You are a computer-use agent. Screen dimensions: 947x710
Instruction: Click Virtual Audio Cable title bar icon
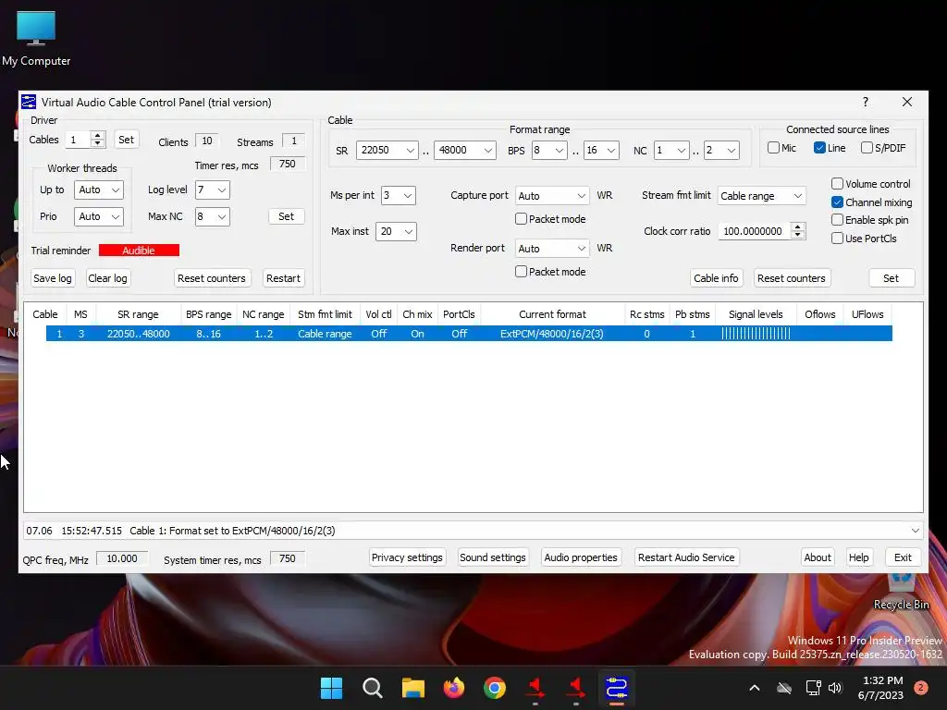coord(29,102)
